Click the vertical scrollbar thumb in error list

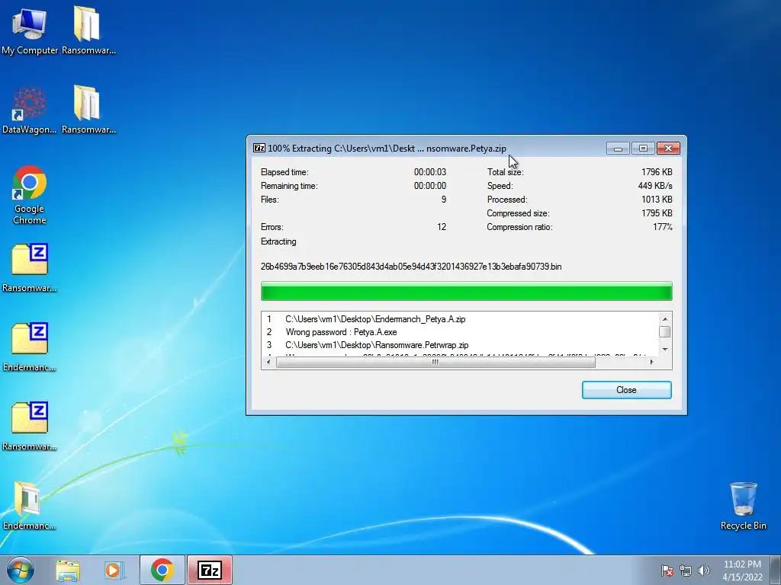(665, 332)
